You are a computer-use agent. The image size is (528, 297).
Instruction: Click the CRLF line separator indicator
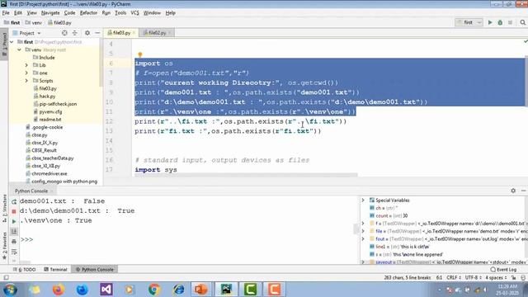[x=453, y=278]
